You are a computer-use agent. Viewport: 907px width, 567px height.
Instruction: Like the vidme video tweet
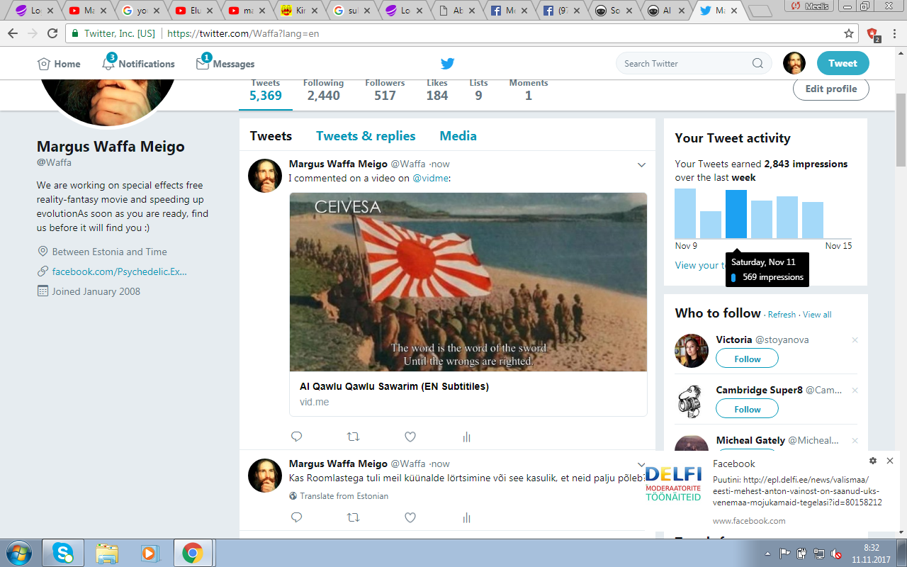(410, 437)
